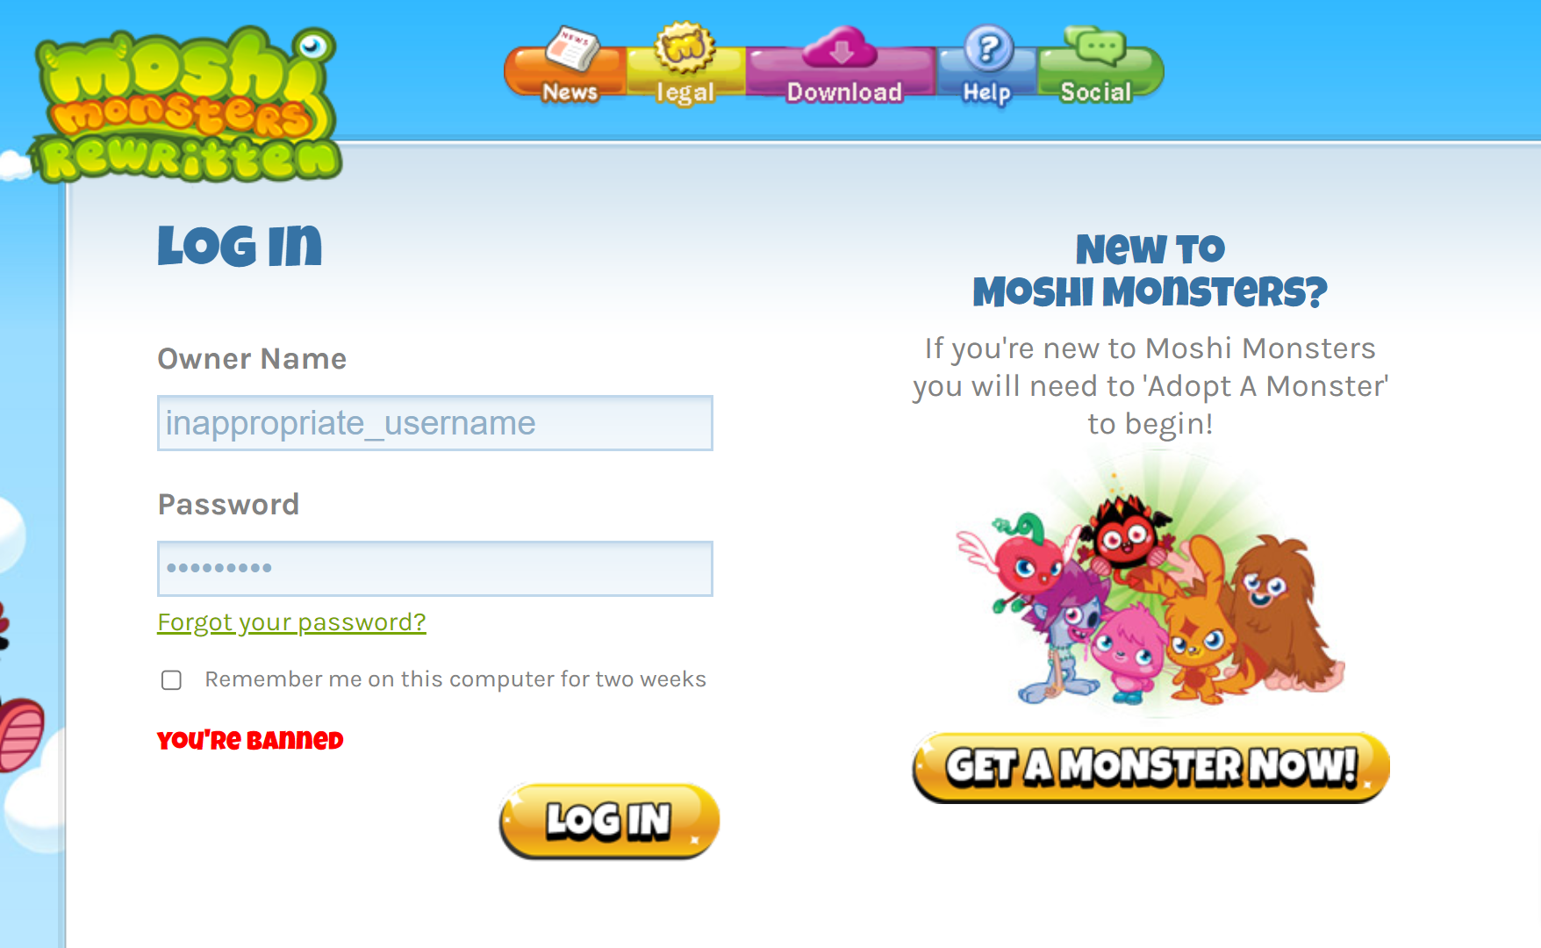1541x948 pixels.
Task: Follow the Forgot your password? link
Action: tap(291, 622)
